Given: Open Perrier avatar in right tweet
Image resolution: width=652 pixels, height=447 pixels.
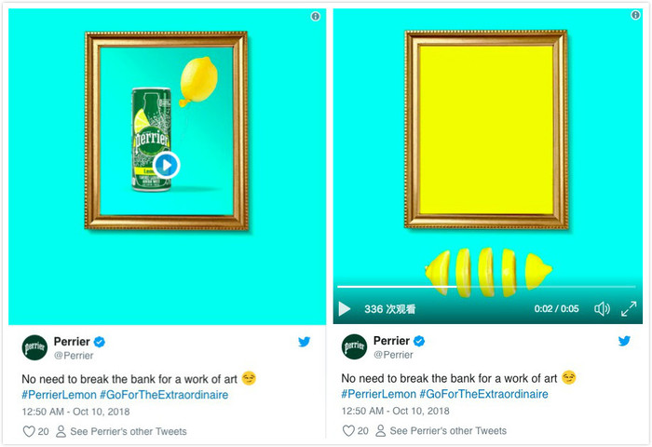Looking at the screenshot, I should coord(354,346).
